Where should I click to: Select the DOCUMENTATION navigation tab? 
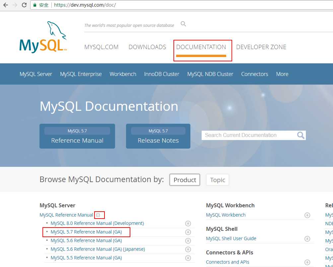click(201, 47)
